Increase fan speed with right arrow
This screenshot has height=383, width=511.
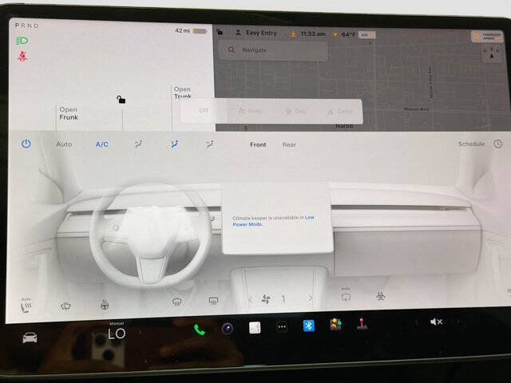[x=310, y=298]
